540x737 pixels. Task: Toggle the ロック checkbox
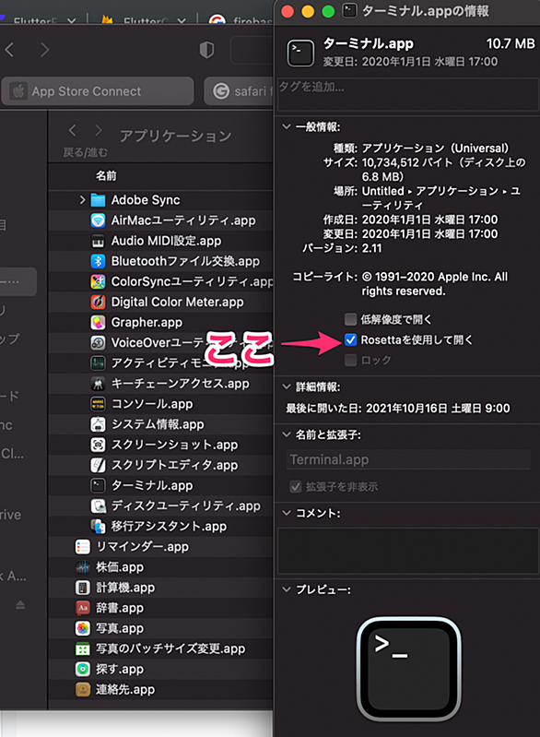[x=350, y=360]
